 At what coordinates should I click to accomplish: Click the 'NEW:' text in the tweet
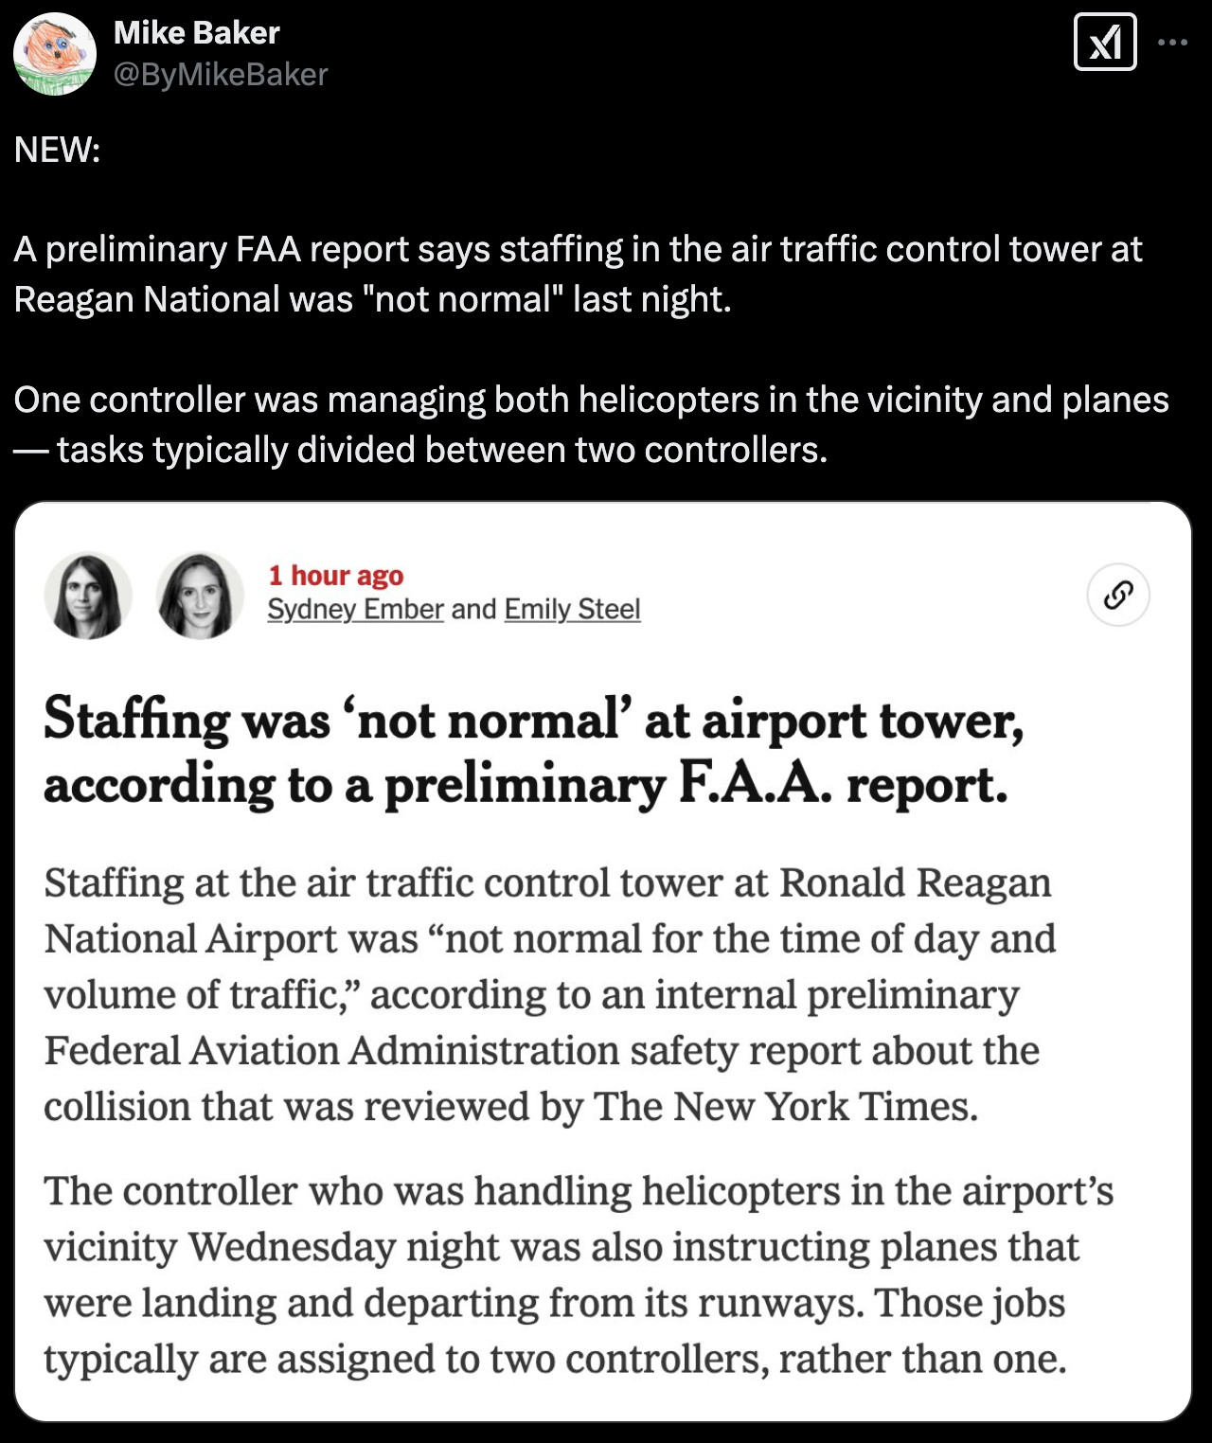57,150
